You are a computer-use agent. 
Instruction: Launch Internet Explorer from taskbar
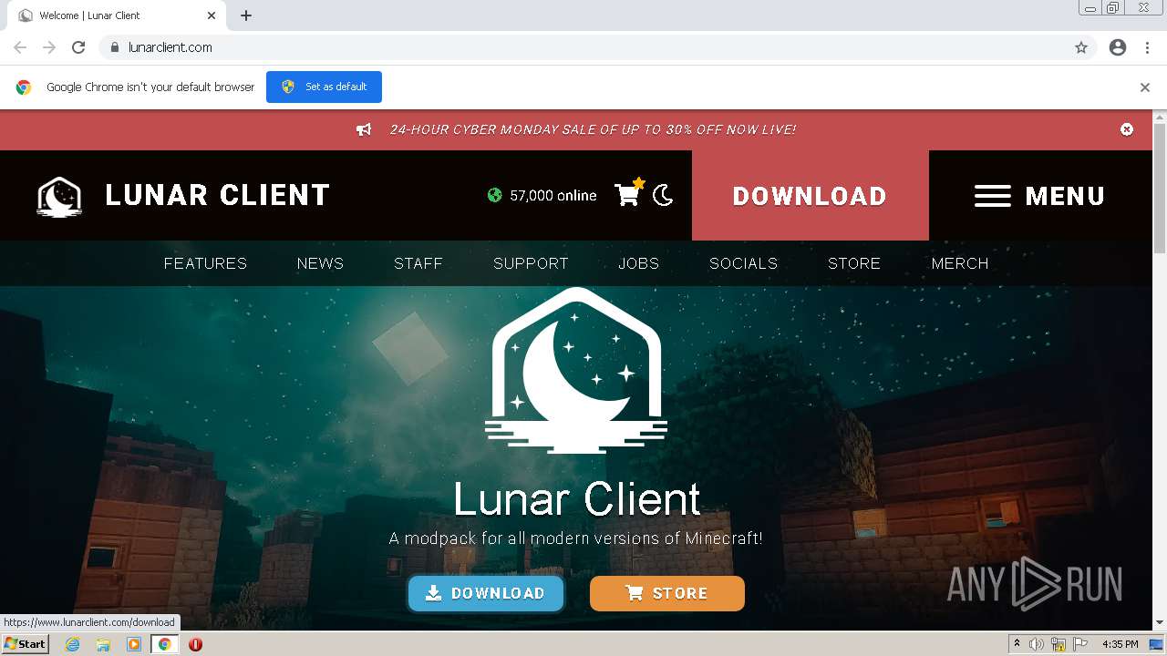[72, 644]
